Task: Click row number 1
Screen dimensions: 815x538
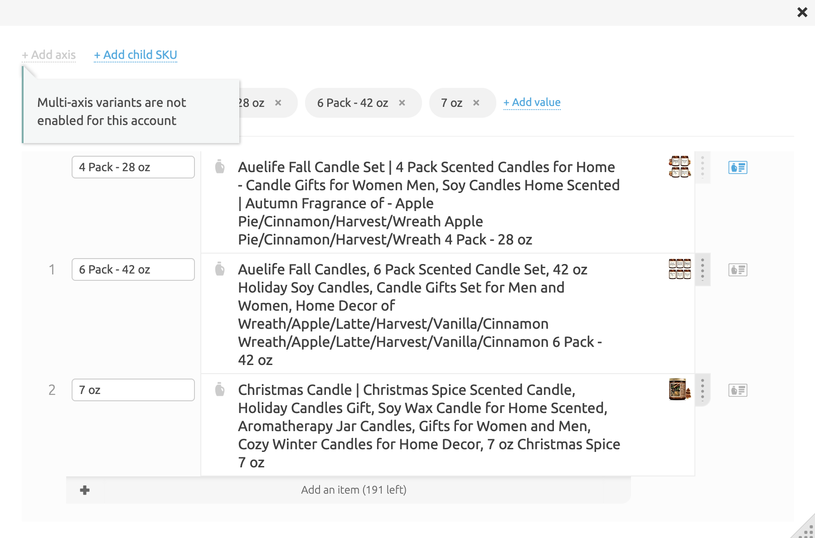Action: [52, 269]
